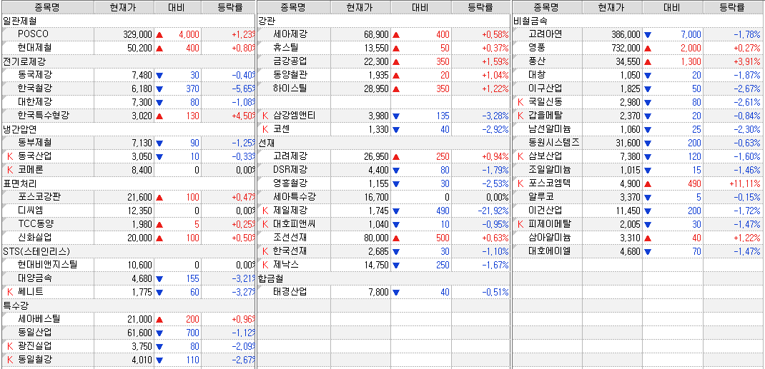Select the 영풍 stock name
The image size is (765, 369).
[536, 47]
